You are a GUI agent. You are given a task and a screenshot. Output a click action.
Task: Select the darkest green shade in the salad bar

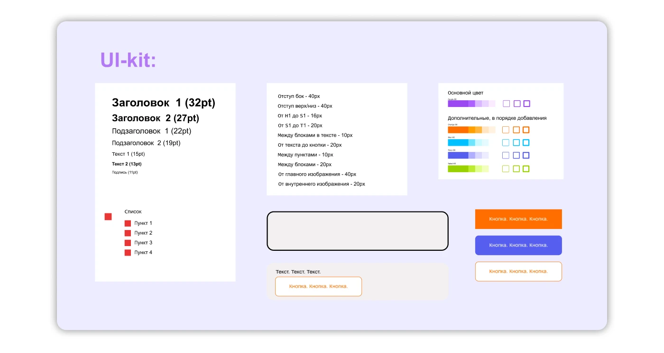pyautogui.click(x=458, y=169)
